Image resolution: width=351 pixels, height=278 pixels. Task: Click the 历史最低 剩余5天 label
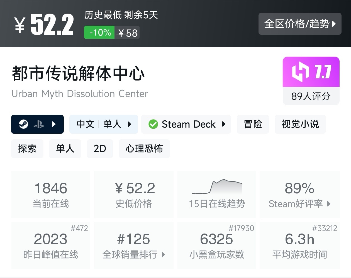click(x=121, y=15)
